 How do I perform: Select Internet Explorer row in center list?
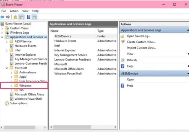(x=83, y=50)
